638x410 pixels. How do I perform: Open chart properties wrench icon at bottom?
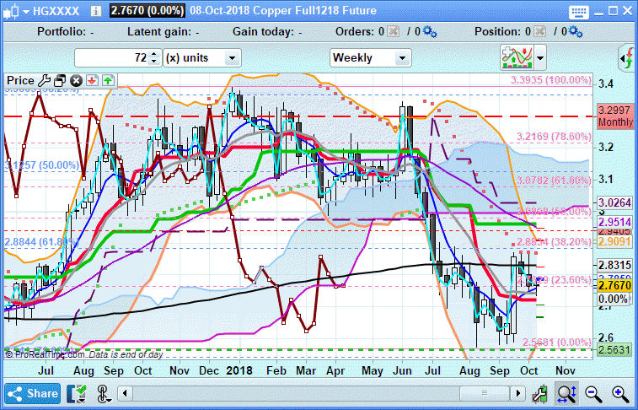tap(540, 394)
